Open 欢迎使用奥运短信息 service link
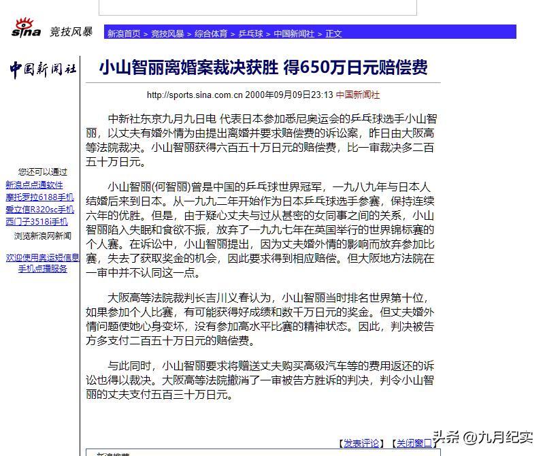This screenshot has height=456, width=545. click(43, 258)
